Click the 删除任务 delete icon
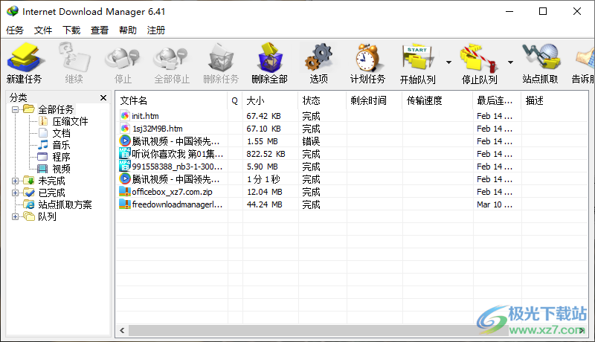The height and width of the screenshot is (342, 595). [221, 58]
